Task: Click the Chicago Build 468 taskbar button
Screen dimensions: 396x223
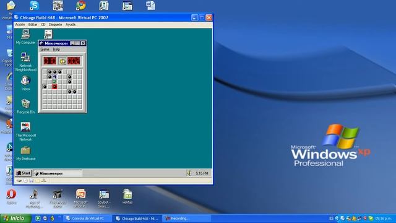Action: (137, 219)
